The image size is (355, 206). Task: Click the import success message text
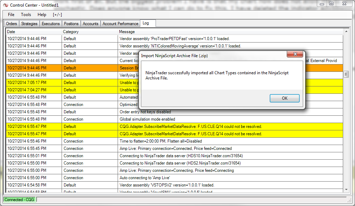point(217,76)
